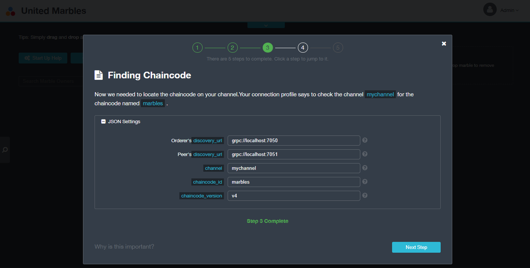This screenshot has width=530, height=268.
Task: Jump to step 2 circle
Action: click(x=232, y=48)
